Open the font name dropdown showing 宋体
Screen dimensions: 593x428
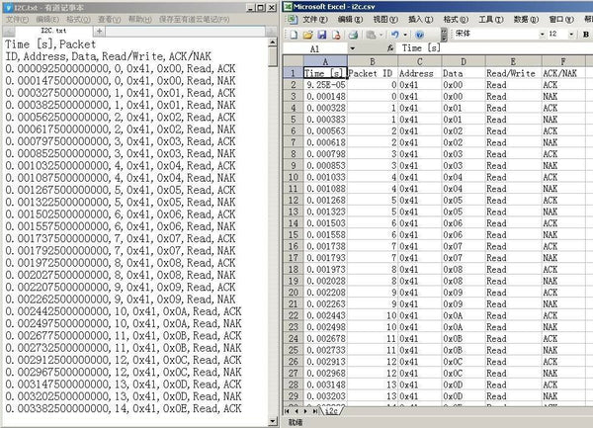542,34
